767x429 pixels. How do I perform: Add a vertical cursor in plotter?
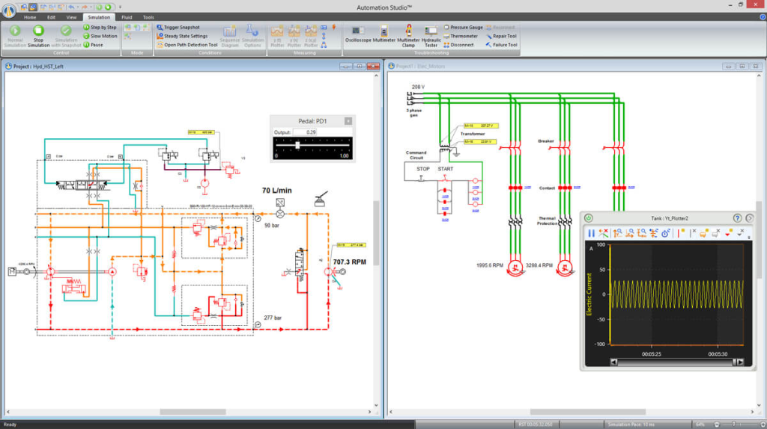coord(680,233)
